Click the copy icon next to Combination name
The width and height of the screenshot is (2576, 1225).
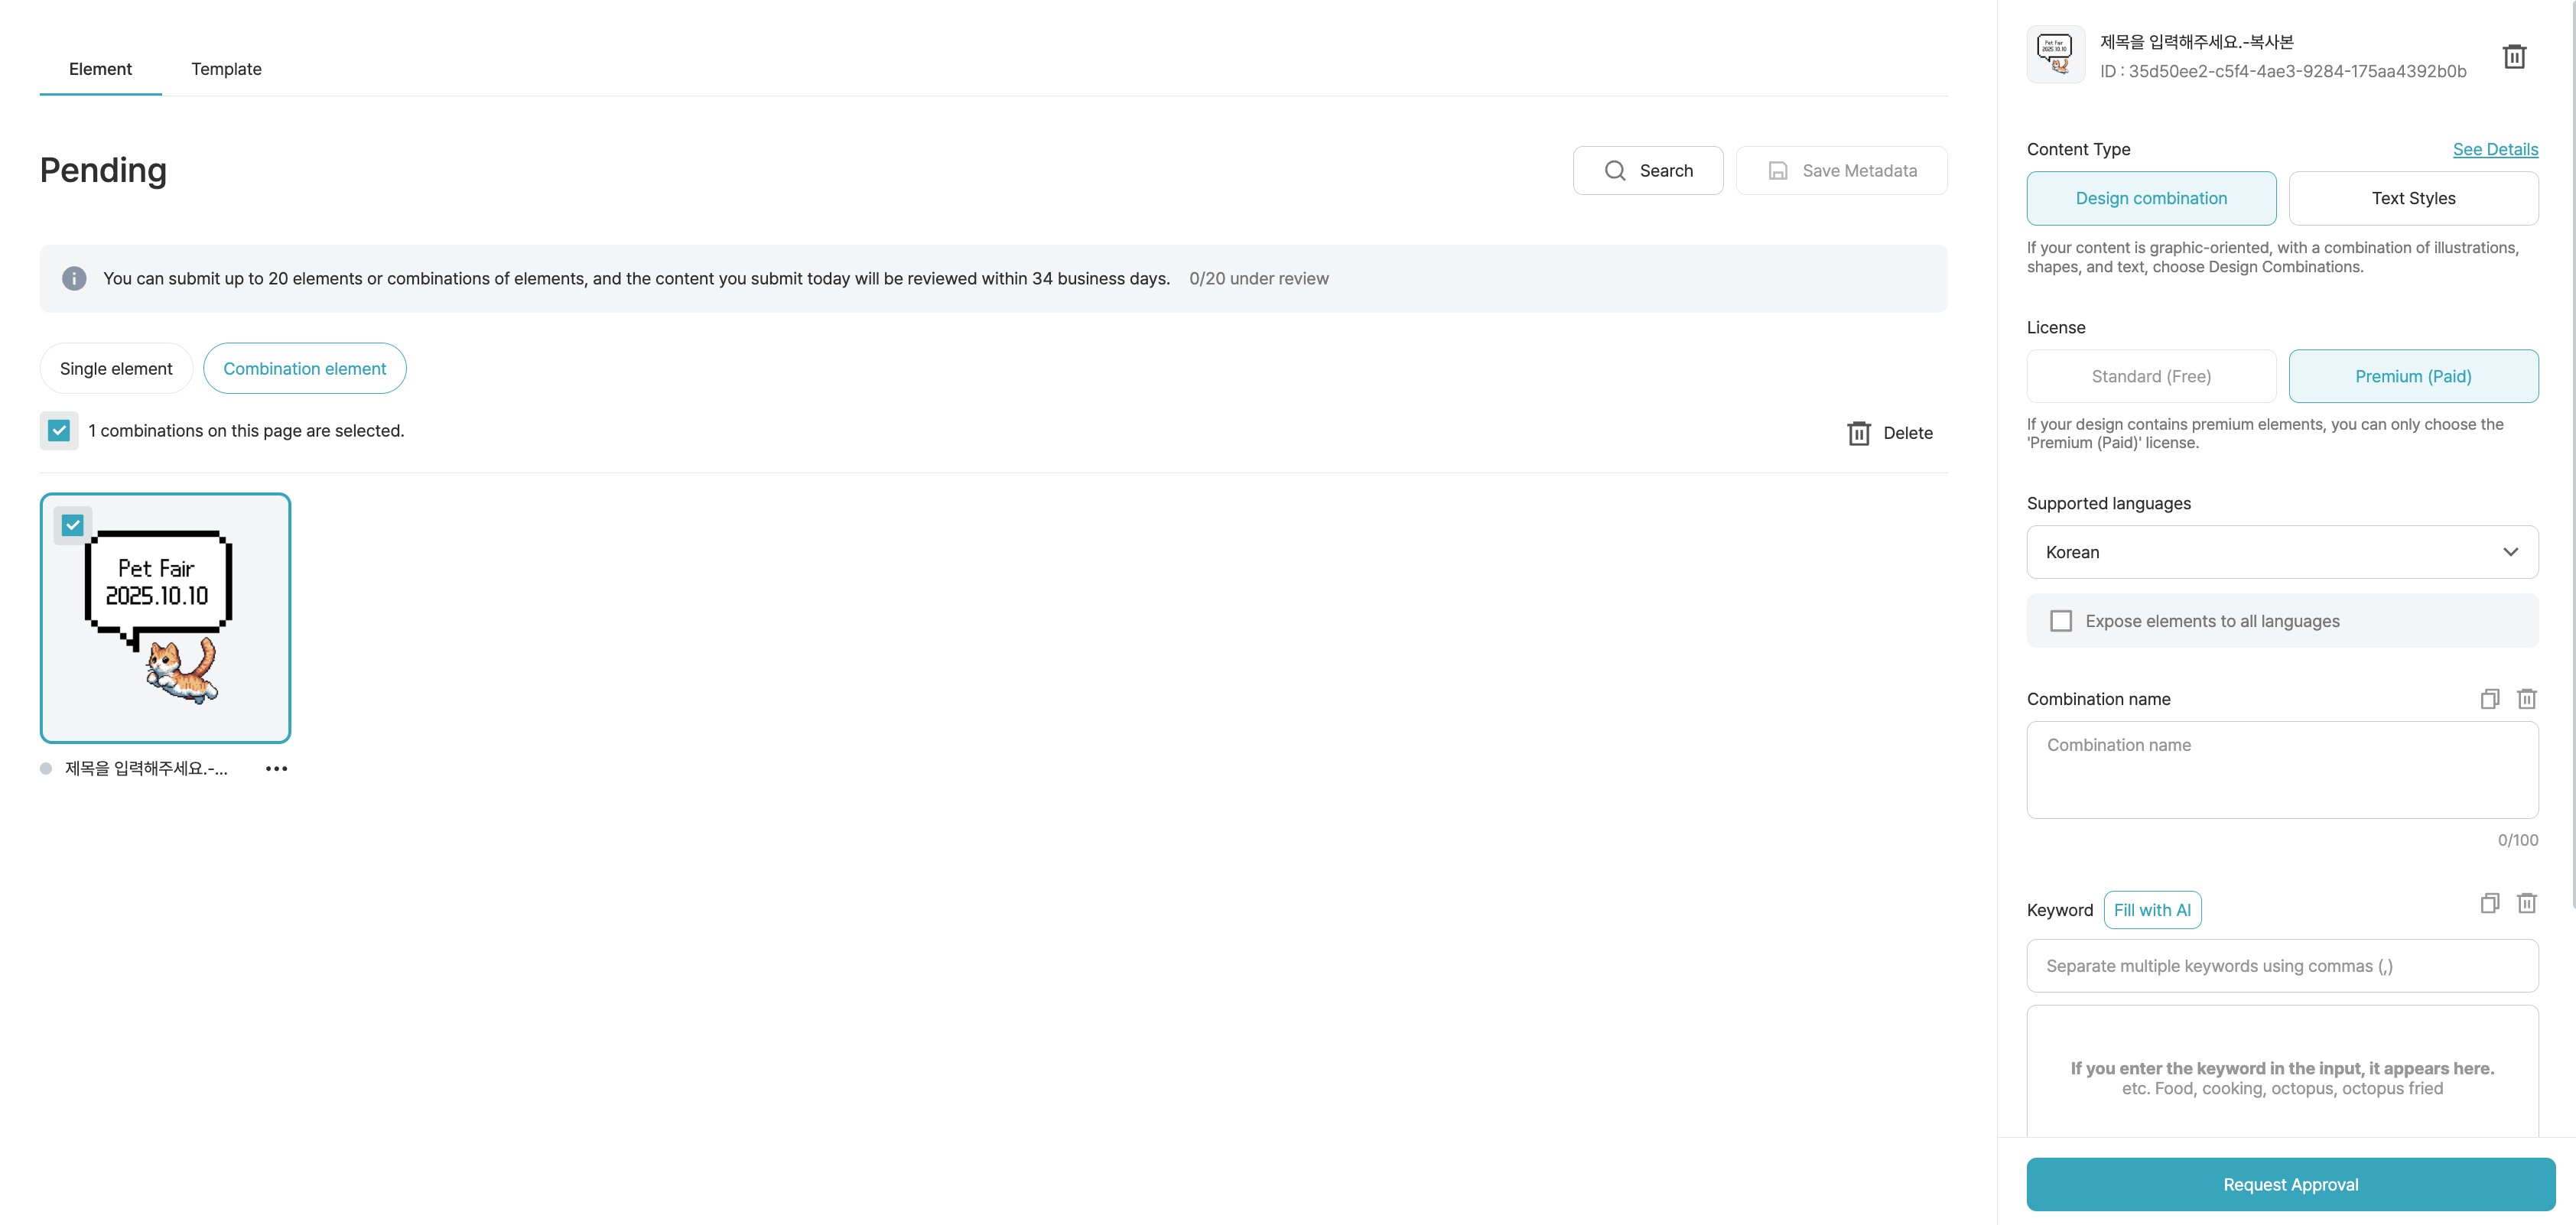[2489, 699]
